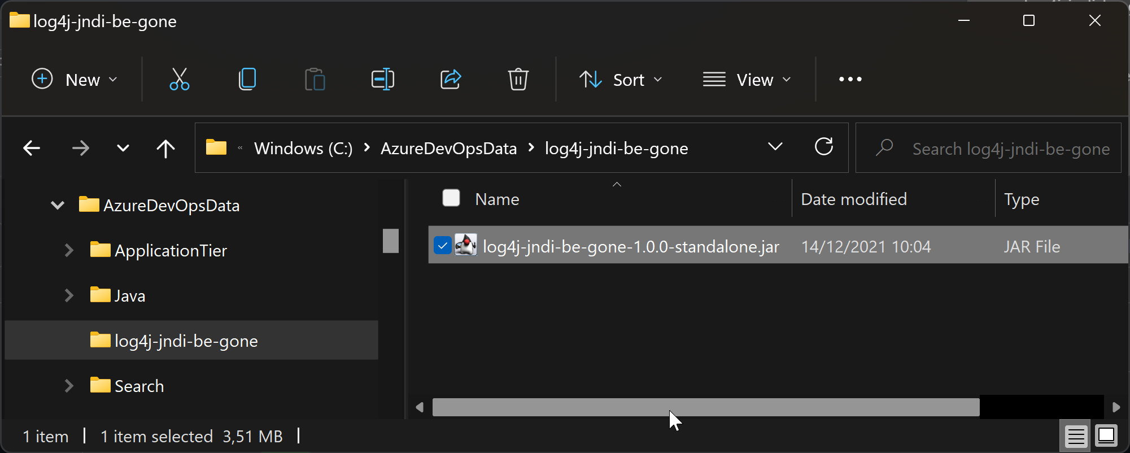Viewport: 1130px width, 453px height.
Task: Open the Sort dropdown menu
Action: [x=621, y=80]
